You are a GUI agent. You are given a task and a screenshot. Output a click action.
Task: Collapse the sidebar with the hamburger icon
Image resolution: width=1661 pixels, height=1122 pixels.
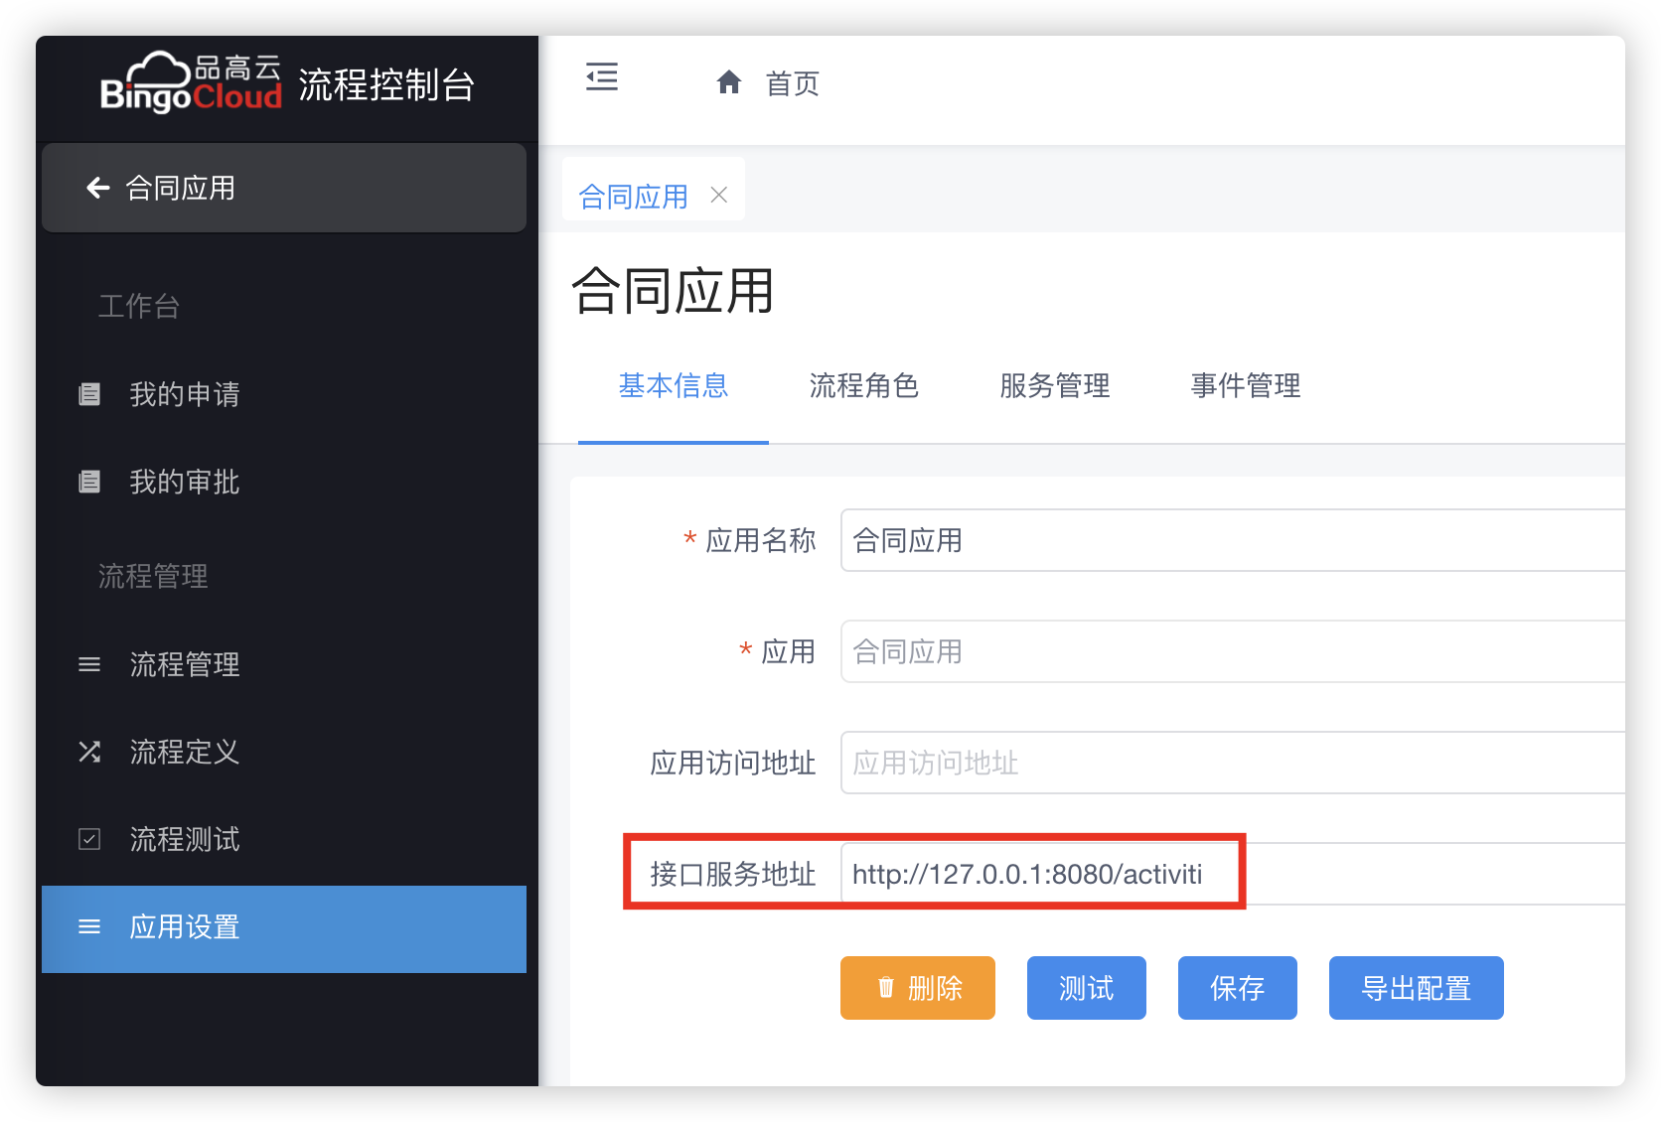[601, 77]
